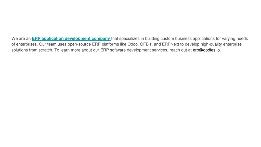Click the words 'high-quality enterprise'

coord(221,44)
